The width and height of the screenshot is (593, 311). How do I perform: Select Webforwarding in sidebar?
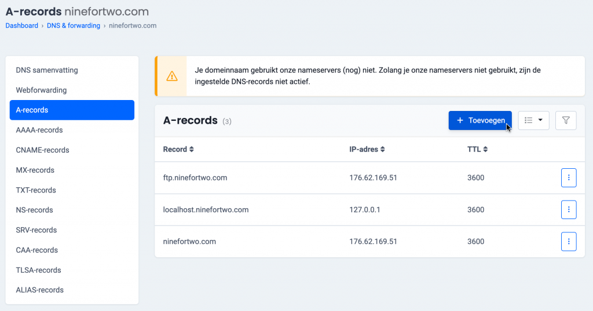(x=41, y=90)
